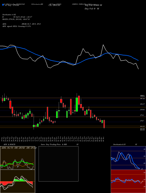Click the MACD histogram chart panel
Viewport: 146px width, 193px height.
click(18, 181)
